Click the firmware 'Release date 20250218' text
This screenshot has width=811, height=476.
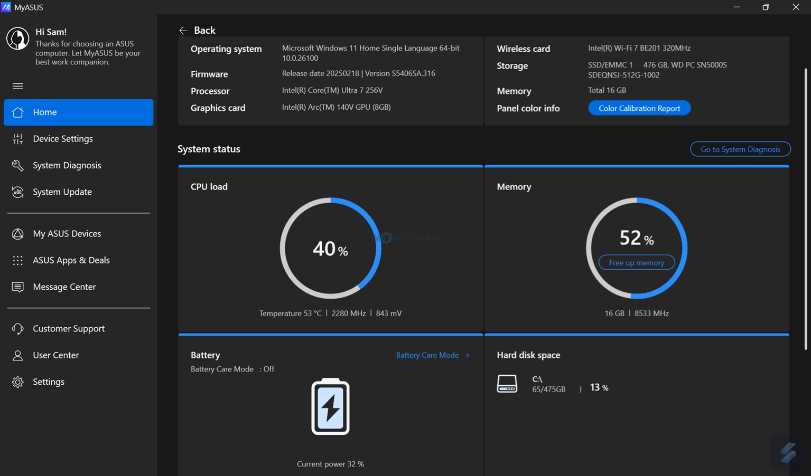[320, 73]
